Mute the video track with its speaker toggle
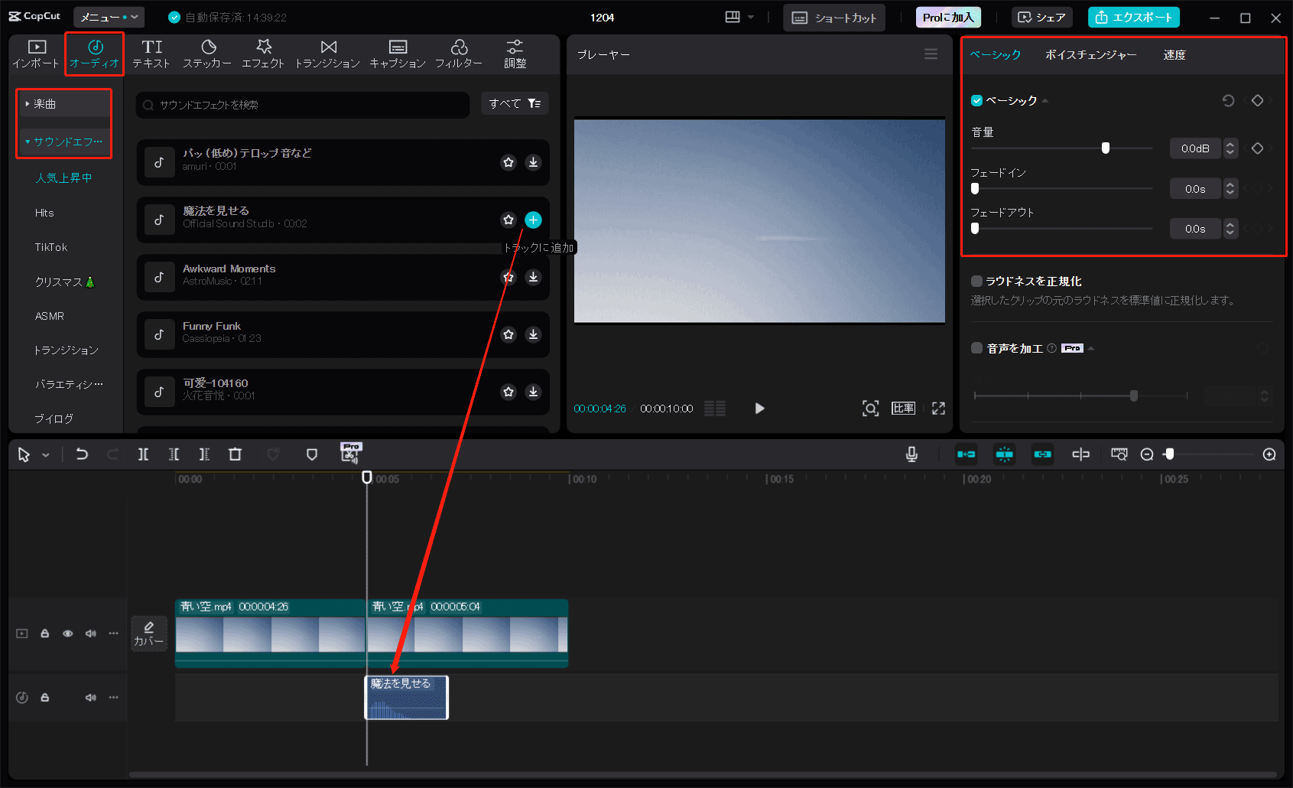 point(90,633)
